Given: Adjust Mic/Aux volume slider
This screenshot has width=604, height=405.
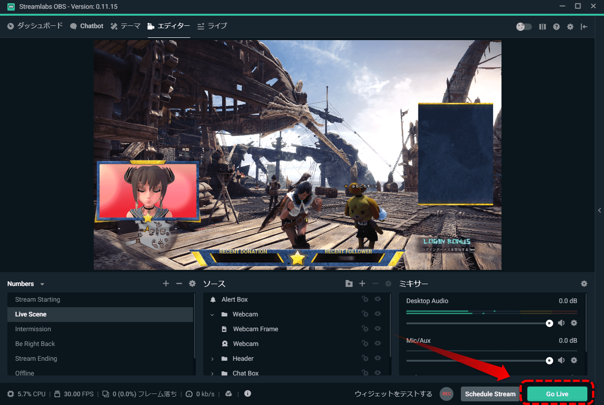Looking at the screenshot, I should [x=478, y=361].
